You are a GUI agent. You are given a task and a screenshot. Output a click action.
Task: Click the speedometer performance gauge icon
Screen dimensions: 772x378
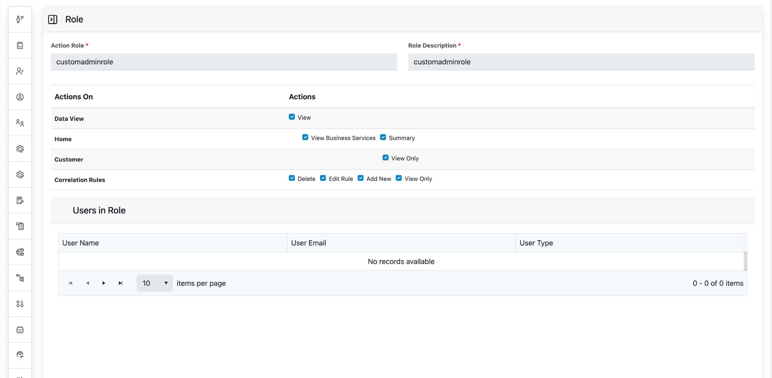[20, 355]
